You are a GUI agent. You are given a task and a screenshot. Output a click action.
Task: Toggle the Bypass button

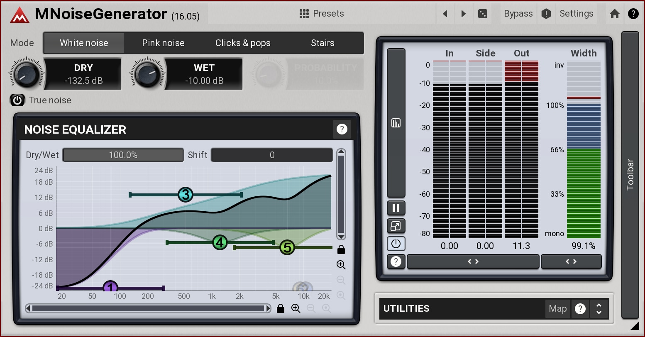pos(518,14)
